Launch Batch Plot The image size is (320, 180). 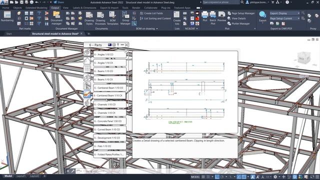[x=212, y=18]
